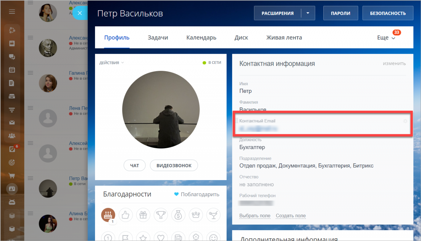The height and width of the screenshot is (241, 421).
Task: Open the workgroups people icon in the sidebar
Action: (12, 136)
